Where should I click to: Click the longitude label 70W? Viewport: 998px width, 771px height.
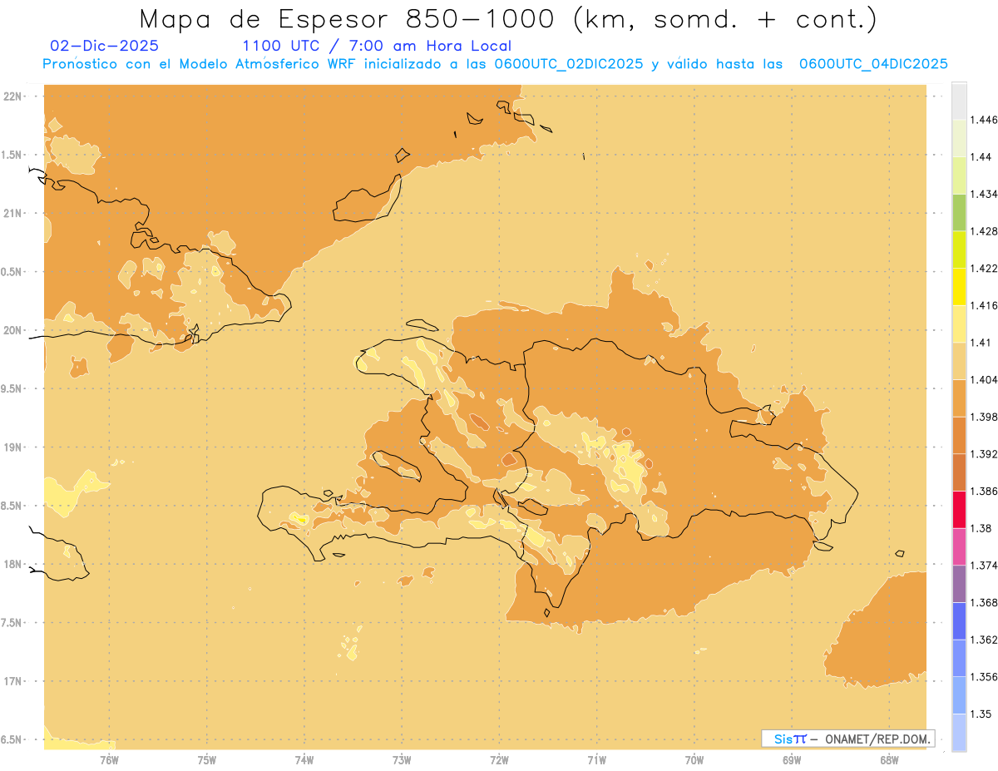coord(694,760)
